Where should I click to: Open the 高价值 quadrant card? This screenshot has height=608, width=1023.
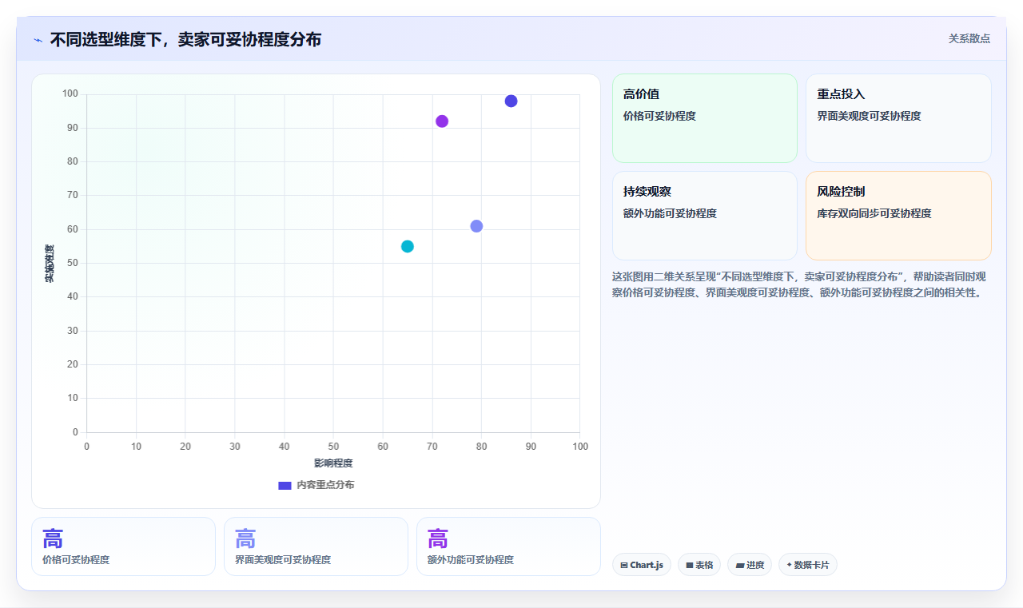[705, 118]
